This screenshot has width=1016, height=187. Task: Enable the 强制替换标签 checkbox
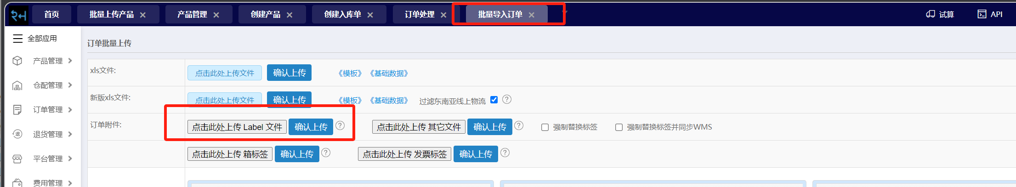[545, 127]
